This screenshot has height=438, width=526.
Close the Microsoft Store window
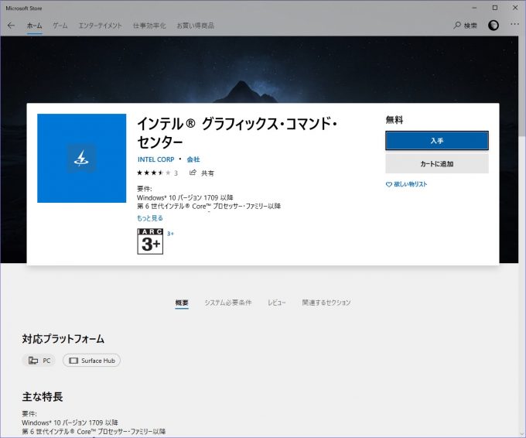pyautogui.click(x=515, y=8)
